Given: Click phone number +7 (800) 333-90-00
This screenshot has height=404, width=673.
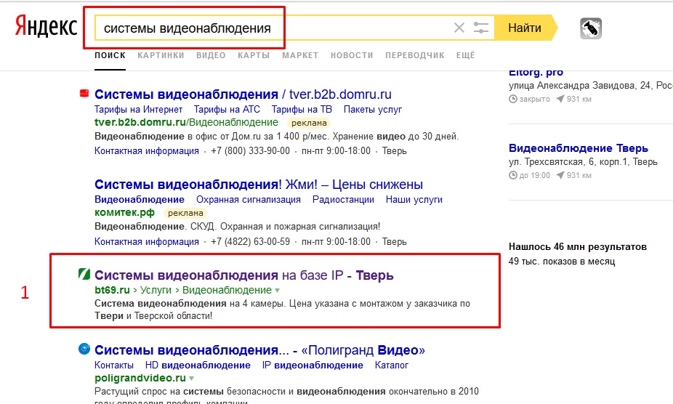Looking at the screenshot, I should click(x=250, y=151).
